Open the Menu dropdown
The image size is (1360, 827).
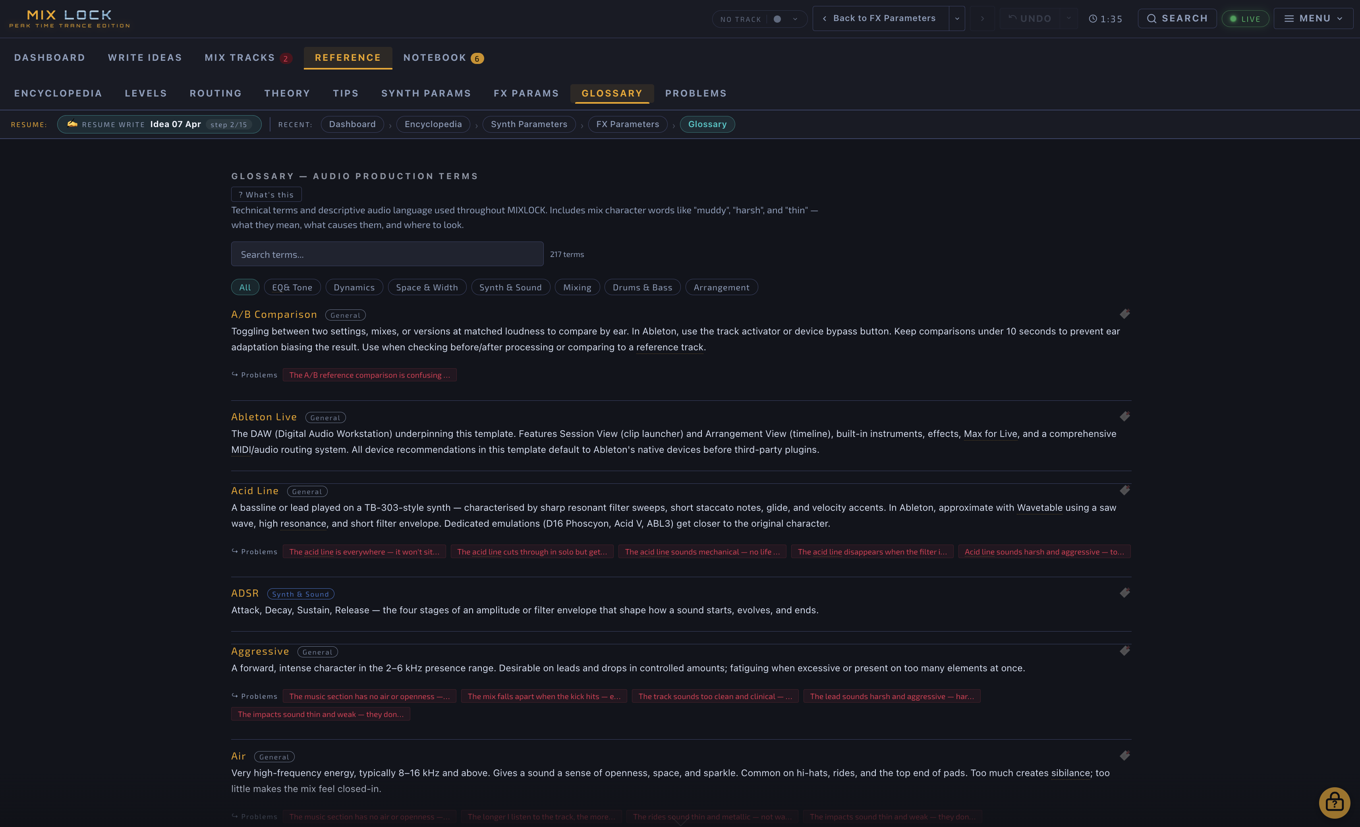pos(1313,19)
